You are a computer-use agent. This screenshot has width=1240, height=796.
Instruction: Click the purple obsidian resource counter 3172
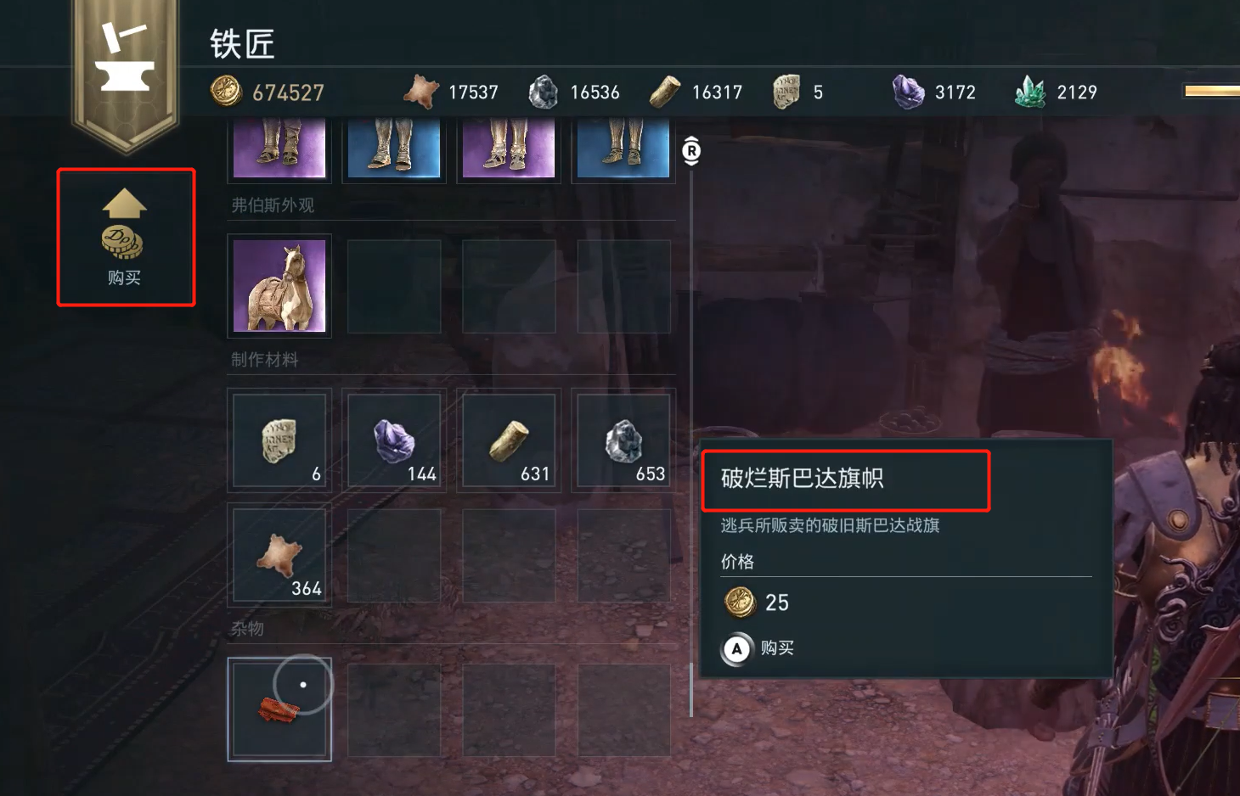point(934,92)
